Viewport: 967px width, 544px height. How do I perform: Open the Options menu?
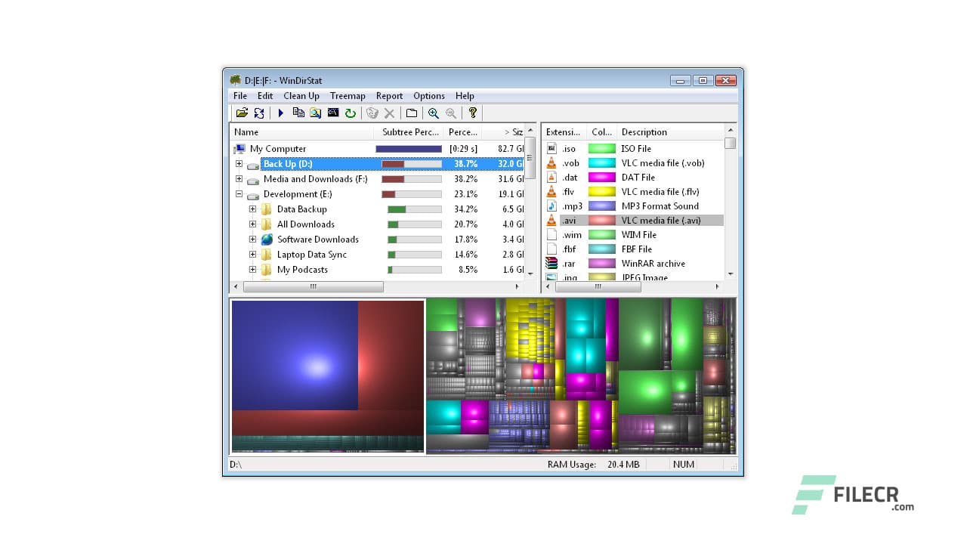[428, 96]
